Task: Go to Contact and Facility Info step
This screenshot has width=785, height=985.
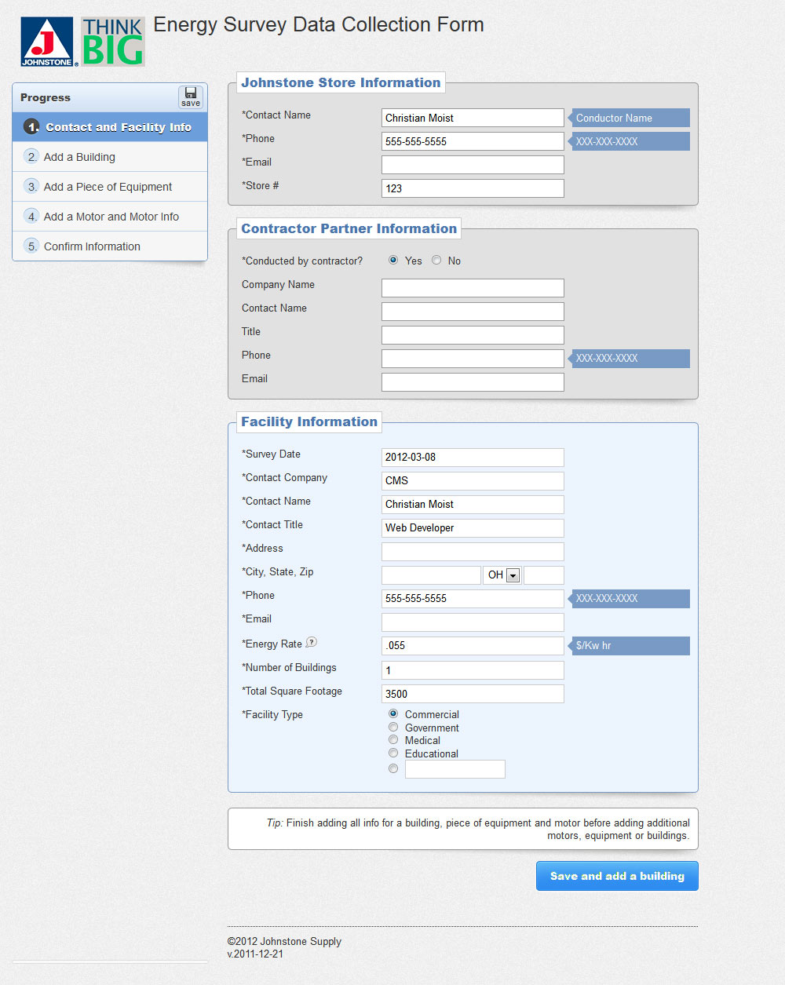Action: point(110,127)
